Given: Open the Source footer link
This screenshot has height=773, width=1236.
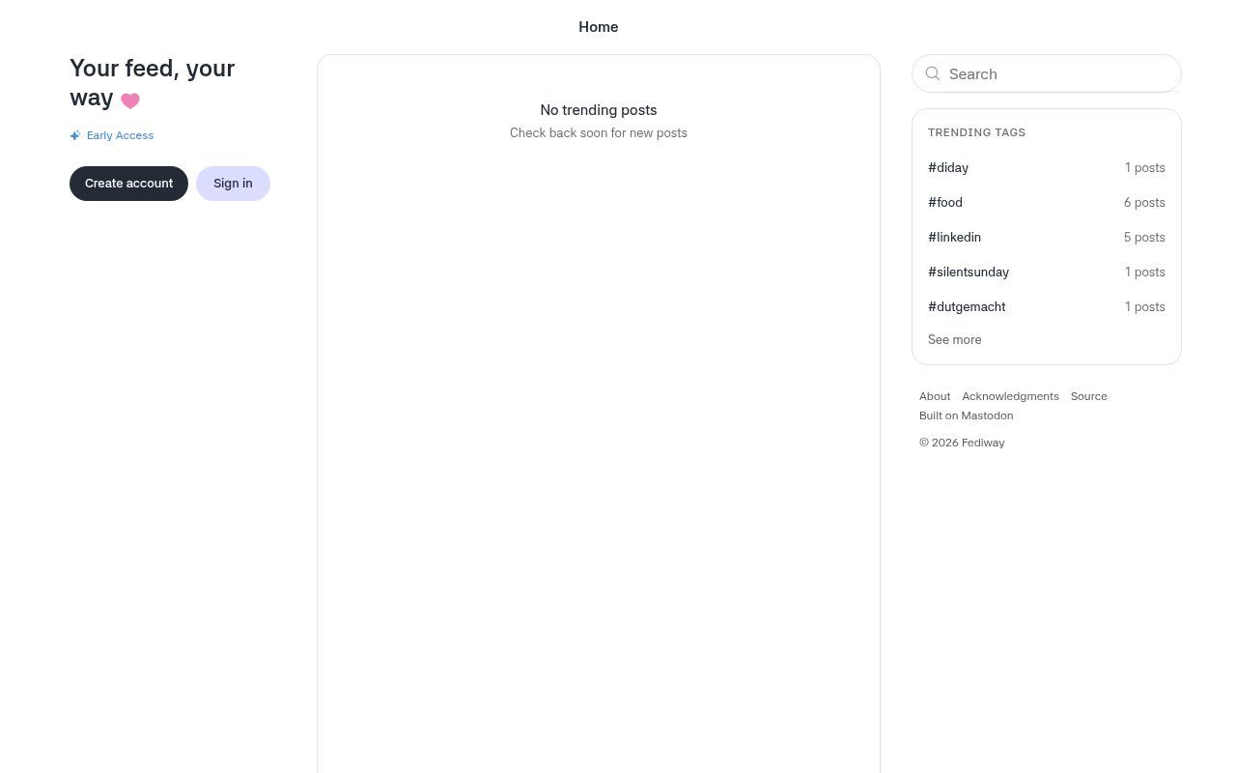Looking at the screenshot, I should tap(1088, 396).
